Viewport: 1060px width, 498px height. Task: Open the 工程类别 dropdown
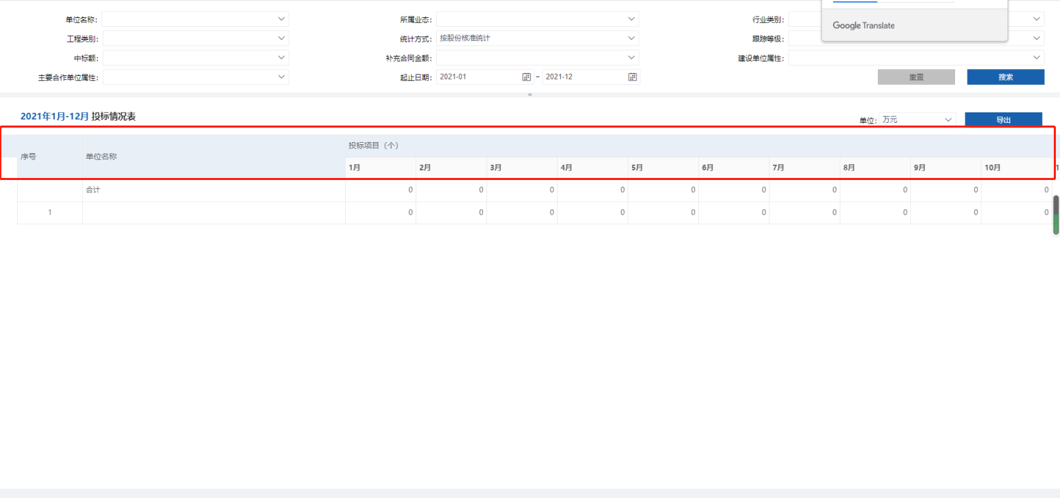(x=195, y=39)
